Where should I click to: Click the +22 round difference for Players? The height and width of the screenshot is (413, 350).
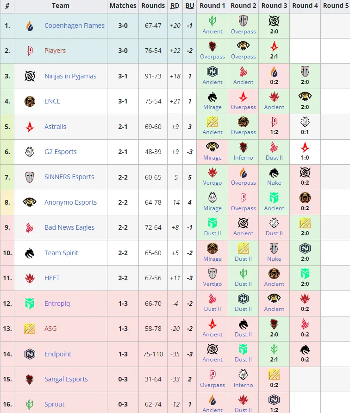[175, 51]
